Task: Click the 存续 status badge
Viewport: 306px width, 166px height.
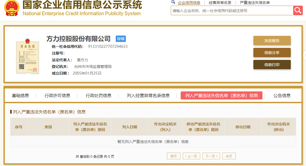Action: point(121,39)
